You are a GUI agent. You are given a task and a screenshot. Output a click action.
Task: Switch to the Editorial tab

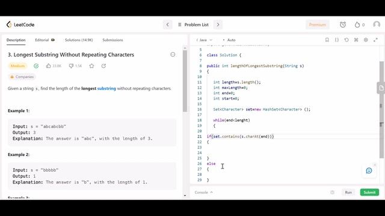(45, 40)
